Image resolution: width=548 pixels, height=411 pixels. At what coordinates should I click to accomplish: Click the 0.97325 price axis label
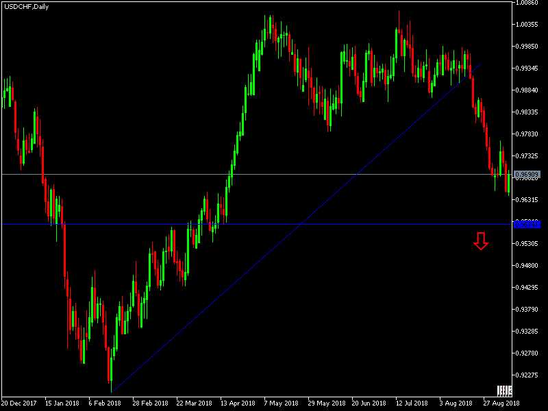[527, 156]
